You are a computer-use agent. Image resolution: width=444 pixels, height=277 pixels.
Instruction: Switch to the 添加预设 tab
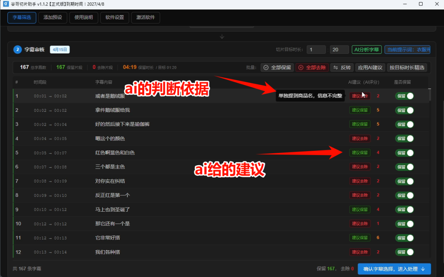(53, 18)
